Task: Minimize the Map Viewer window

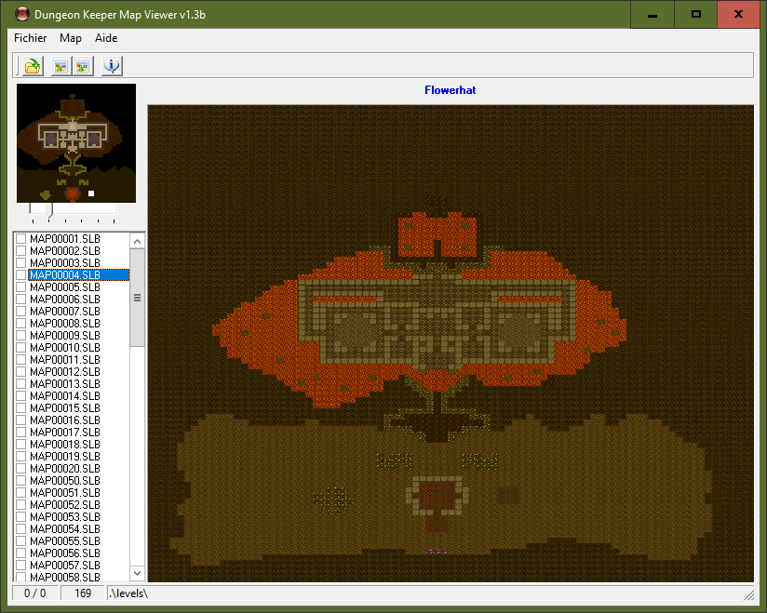Action: tap(653, 15)
